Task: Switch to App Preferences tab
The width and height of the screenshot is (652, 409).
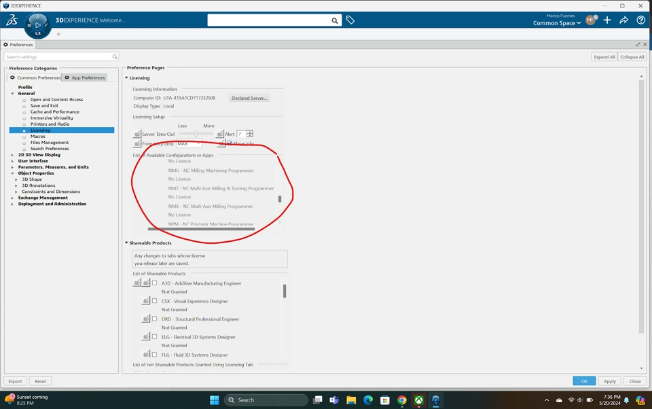Action: click(85, 77)
